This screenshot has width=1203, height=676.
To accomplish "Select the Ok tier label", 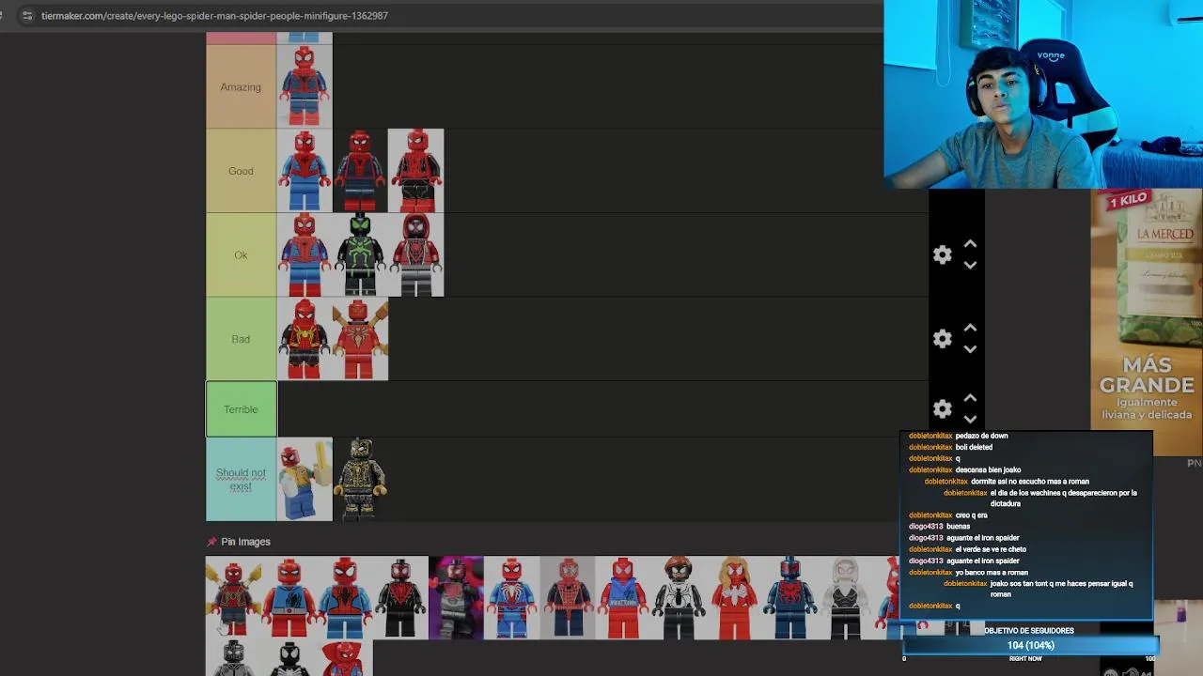I will 241,255.
